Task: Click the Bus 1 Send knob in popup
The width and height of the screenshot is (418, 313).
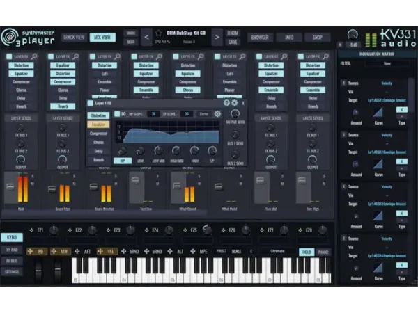Action: pos(235,135)
